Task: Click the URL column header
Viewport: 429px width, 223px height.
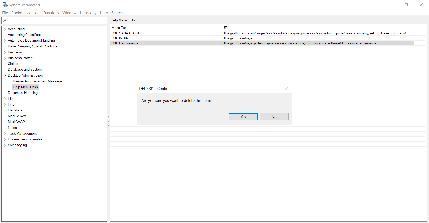Action: 317,28
